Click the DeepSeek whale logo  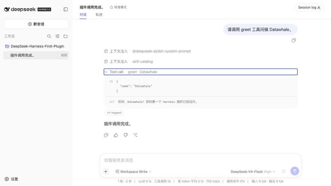pos(7,9)
